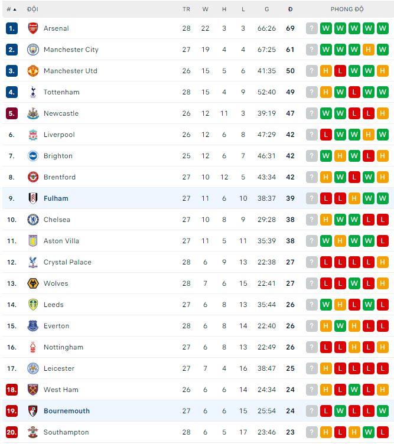Click the West Ham crest icon

33,390
